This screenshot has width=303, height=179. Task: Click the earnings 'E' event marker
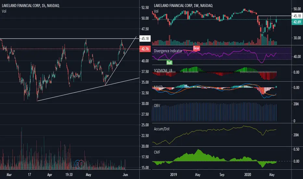81,164
